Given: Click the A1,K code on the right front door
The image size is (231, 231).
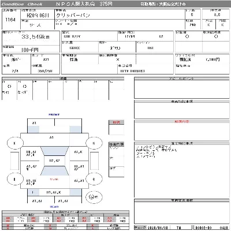Looking at the screenshot, I should tap(79, 152).
